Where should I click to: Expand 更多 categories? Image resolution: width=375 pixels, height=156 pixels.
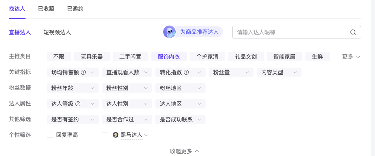point(351,57)
